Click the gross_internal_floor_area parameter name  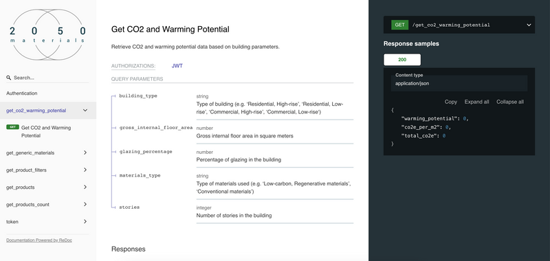(156, 128)
